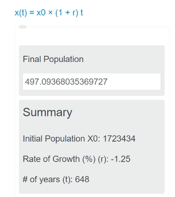Click the small gray pill above the panel
The image size is (175, 197).
[x=23, y=27]
